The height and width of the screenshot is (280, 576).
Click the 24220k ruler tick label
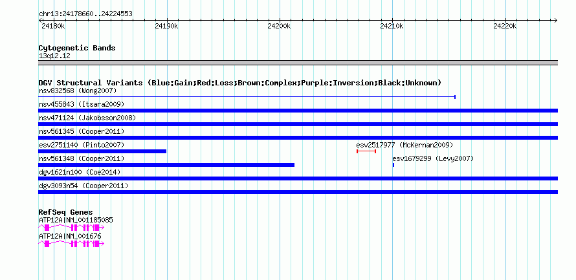tap(505, 26)
